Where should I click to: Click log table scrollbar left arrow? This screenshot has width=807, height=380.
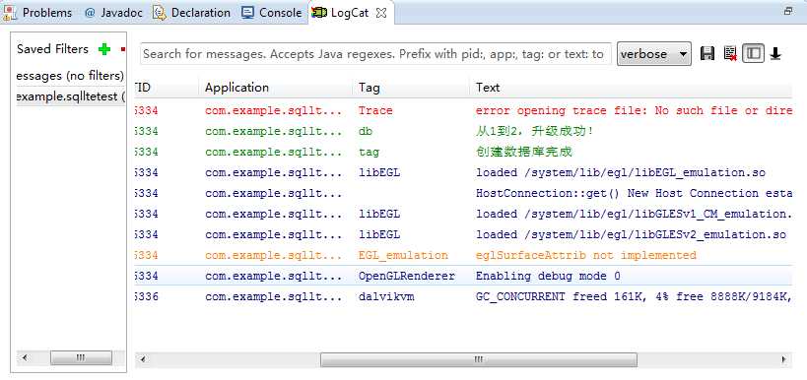tap(143, 359)
